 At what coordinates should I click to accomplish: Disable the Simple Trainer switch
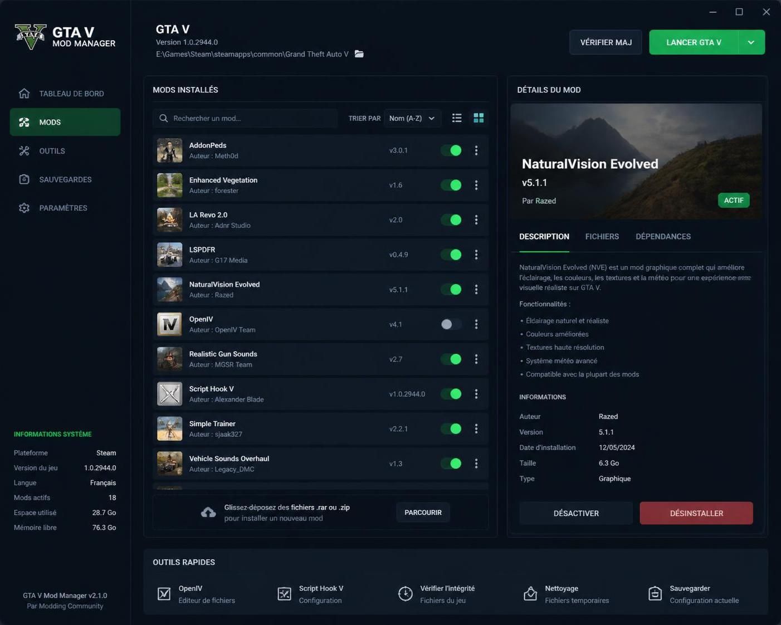(451, 429)
